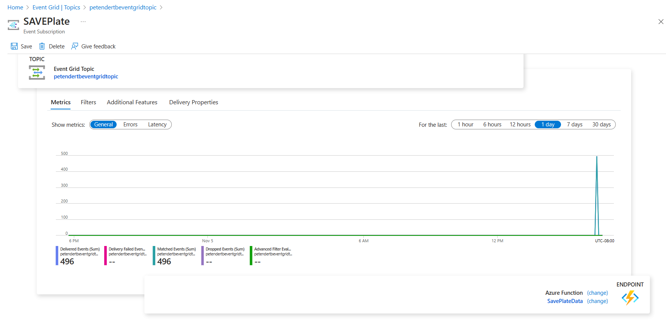Screen dimensions: 666x324
Task: Click Give feedback label
Action: [98, 46]
